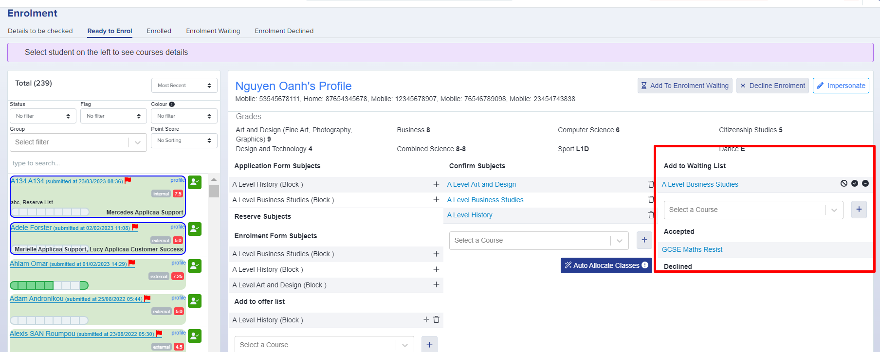Click the minus-circle icon for waiting-list Business Studies
Viewport: 880px width, 352px height.
[x=865, y=183]
